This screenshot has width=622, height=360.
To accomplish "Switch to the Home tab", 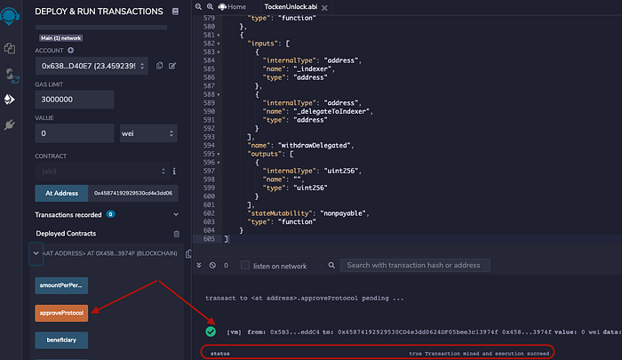I will (233, 7).
